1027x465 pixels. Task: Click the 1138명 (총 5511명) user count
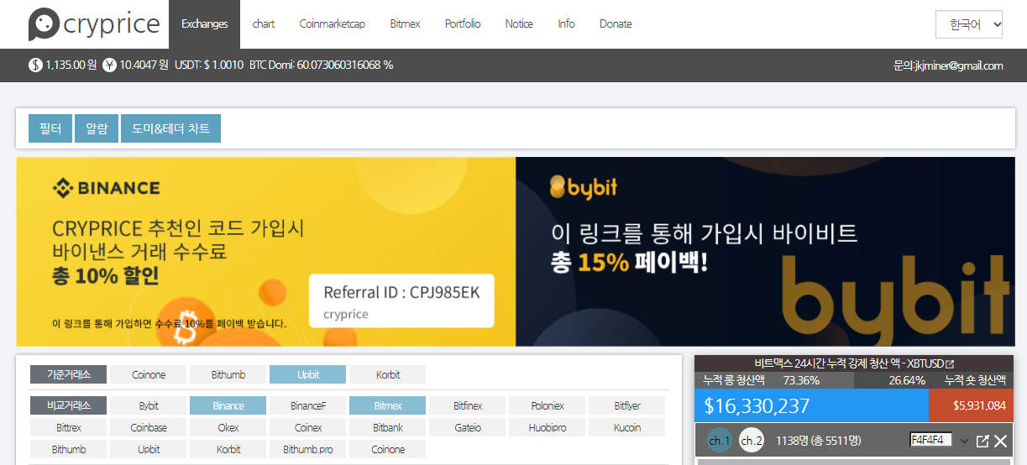(817, 440)
